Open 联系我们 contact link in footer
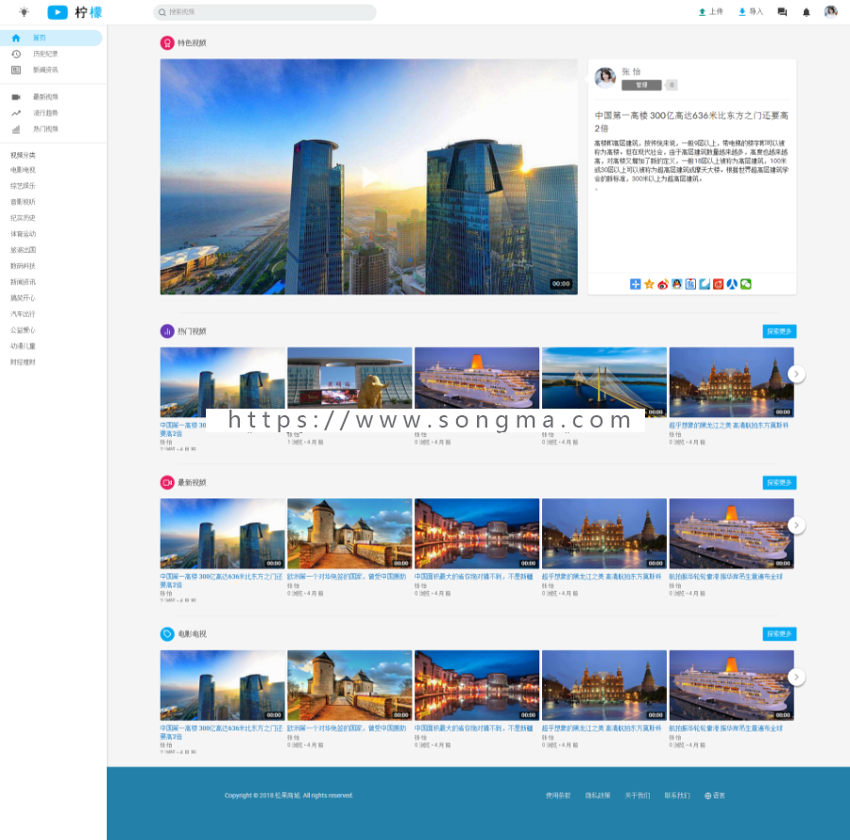850x840 pixels. [677, 796]
